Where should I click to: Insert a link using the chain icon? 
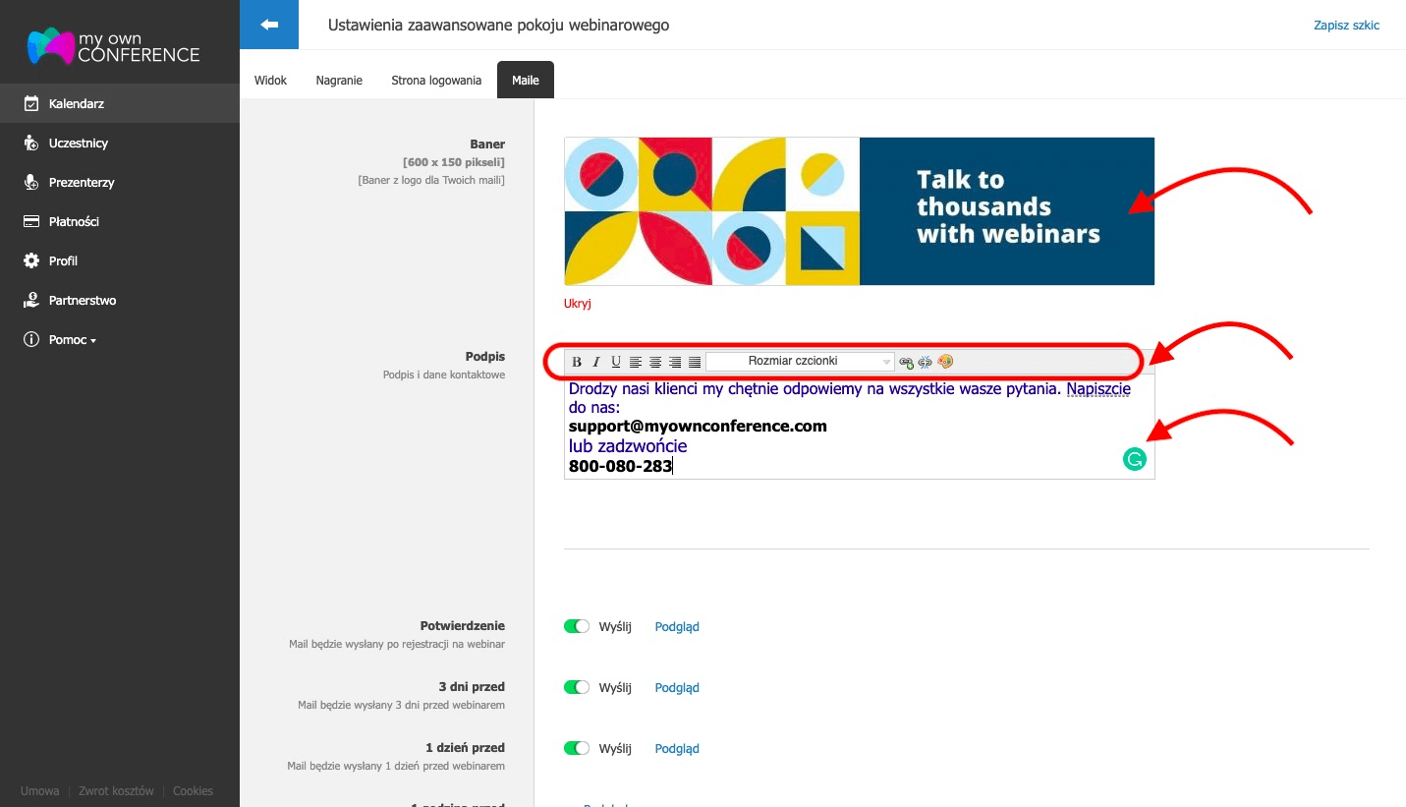[906, 362]
